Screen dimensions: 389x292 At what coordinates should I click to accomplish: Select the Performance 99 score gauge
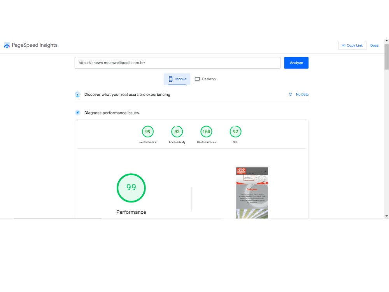(148, 132)
